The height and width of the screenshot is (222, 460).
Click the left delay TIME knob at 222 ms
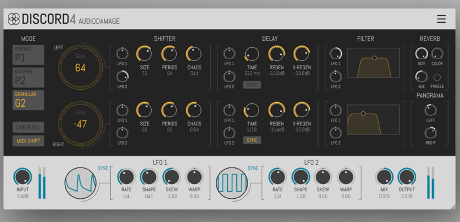click(252, 54)
